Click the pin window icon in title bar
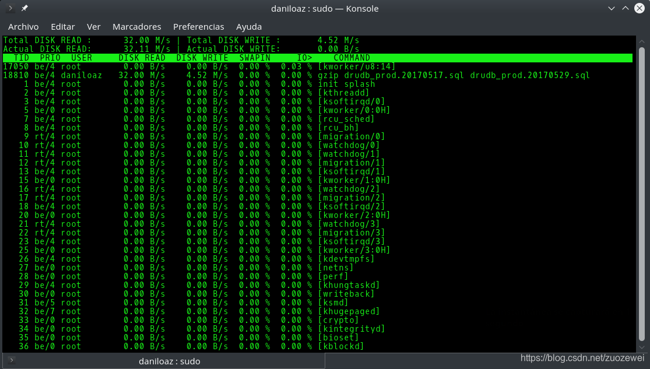The width and height of the screenshot is (650, 369). [24, 8]
